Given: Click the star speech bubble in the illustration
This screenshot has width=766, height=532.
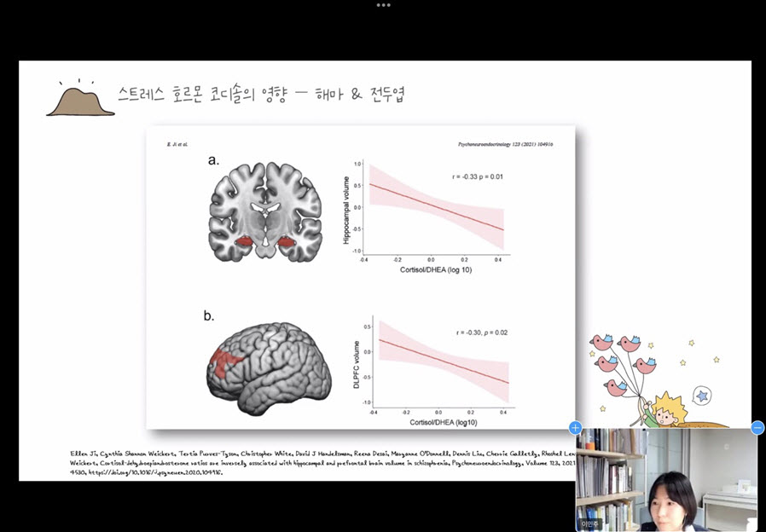Looking at the screenshot, I should pos(702,396).
